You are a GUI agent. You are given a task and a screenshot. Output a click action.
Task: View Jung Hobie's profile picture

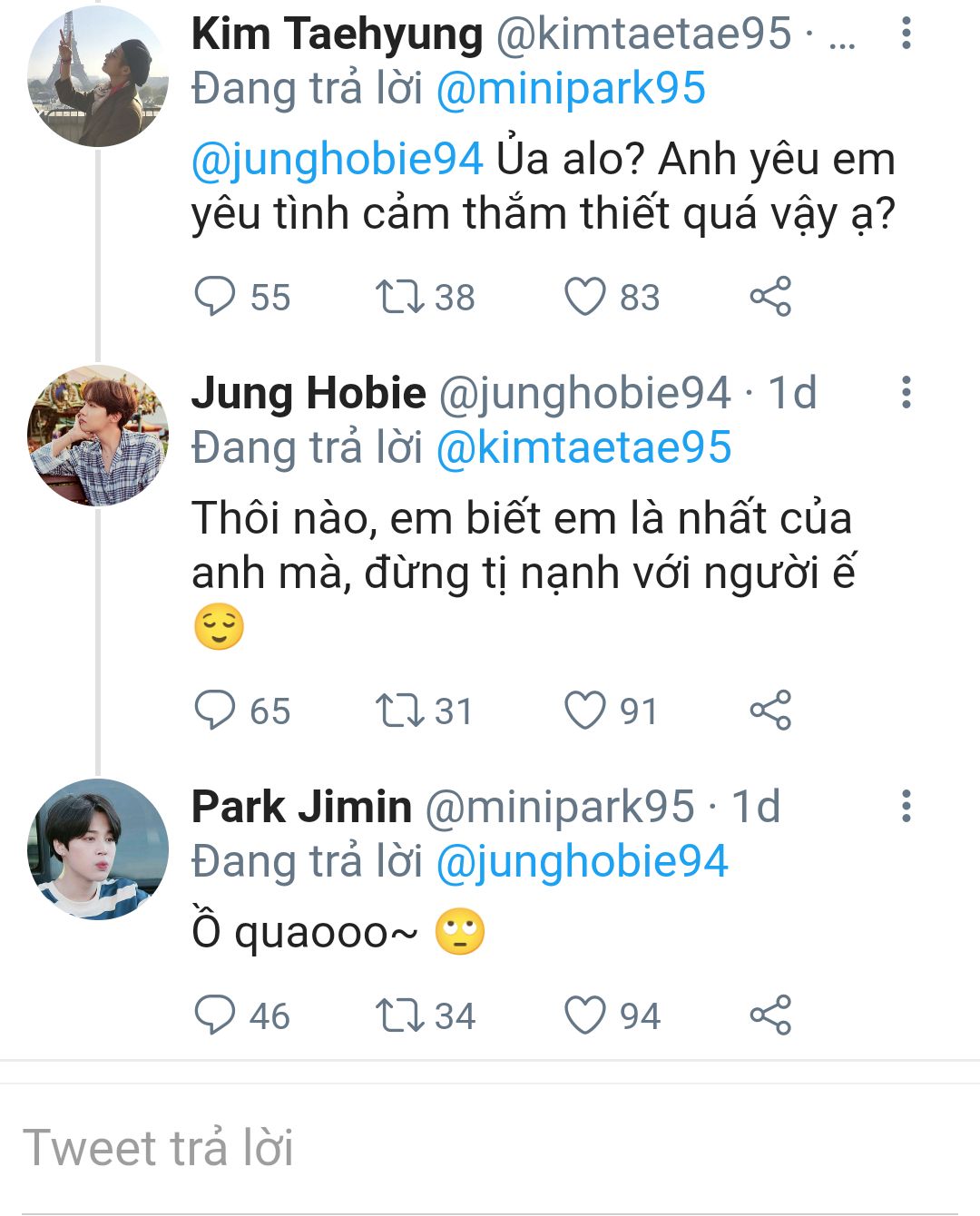[x=98, y=436]
